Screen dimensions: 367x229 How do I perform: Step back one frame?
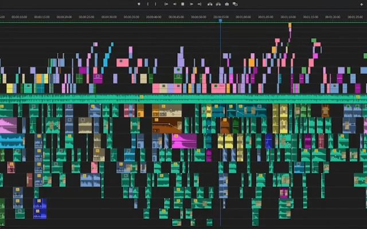[174, 4]
